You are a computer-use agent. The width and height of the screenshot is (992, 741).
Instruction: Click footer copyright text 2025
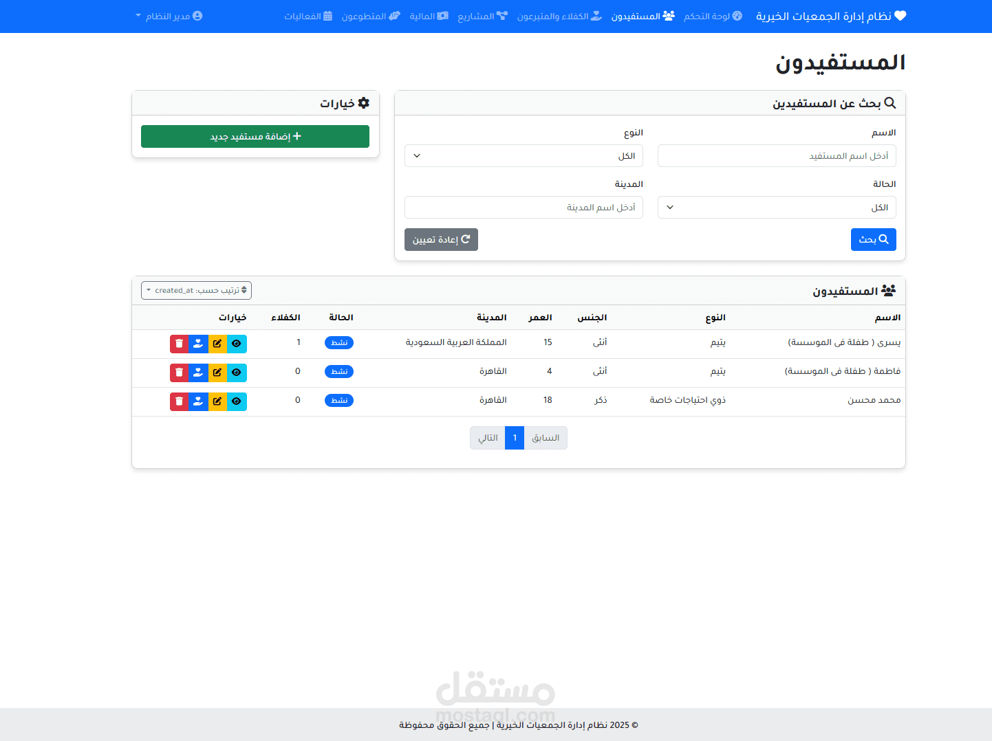[519, 725]
